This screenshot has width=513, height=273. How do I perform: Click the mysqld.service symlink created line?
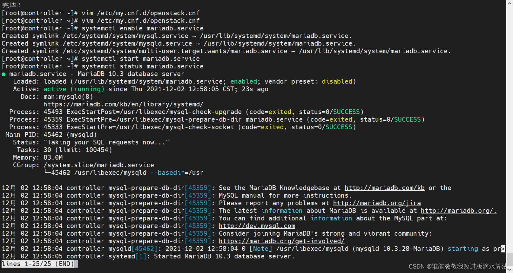[x=179, y=43]
